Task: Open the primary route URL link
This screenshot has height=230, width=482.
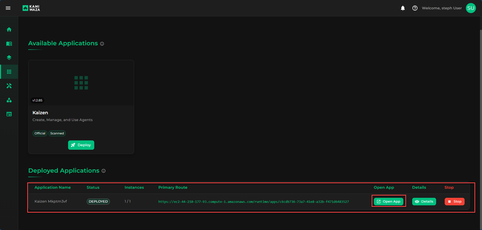Action: [x=254, y=202]
